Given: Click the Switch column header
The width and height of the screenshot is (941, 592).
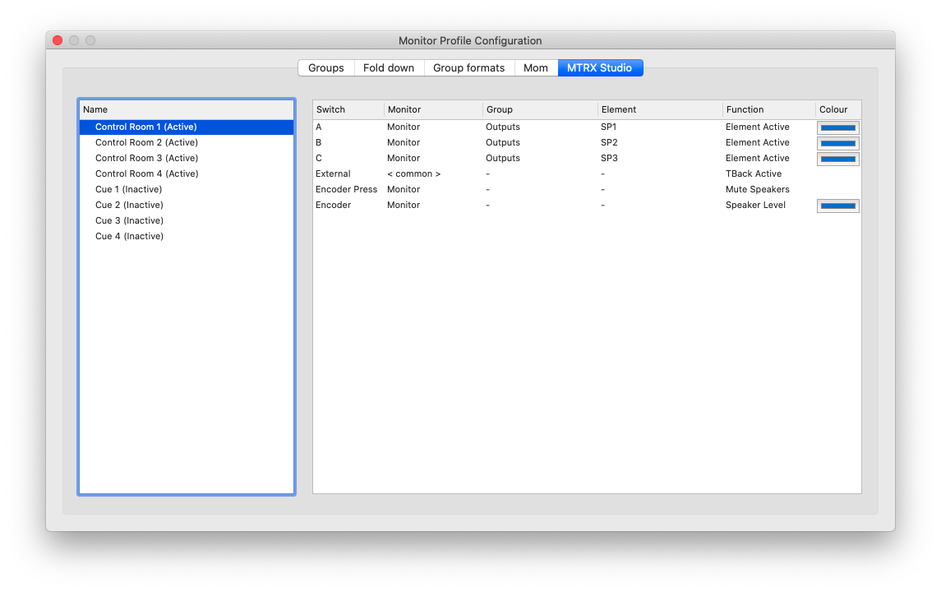Looking at the screenshot, I should (348, 109).
